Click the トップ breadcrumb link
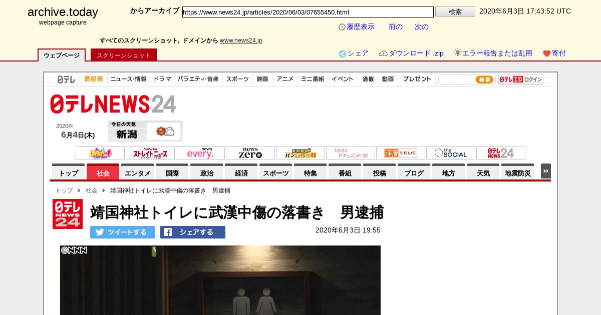The height and width of the screenshot is (315, 601). pos(64,190)
